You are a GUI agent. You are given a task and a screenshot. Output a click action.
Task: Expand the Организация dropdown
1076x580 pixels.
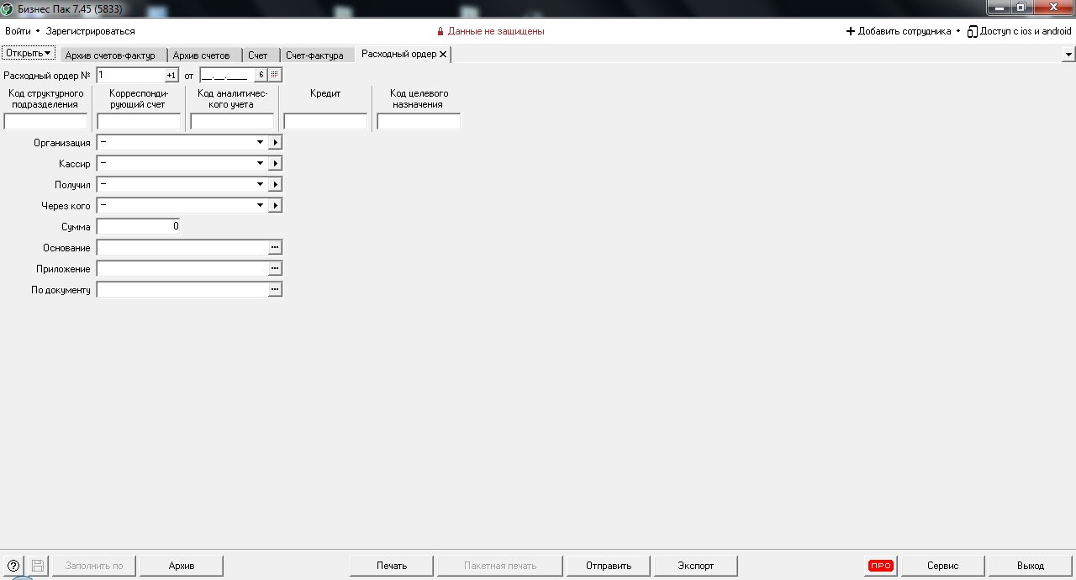(x=261, y=142)
